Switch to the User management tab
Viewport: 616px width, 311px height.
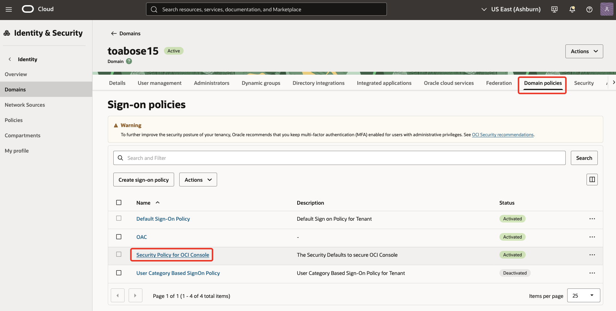[160, 83]
